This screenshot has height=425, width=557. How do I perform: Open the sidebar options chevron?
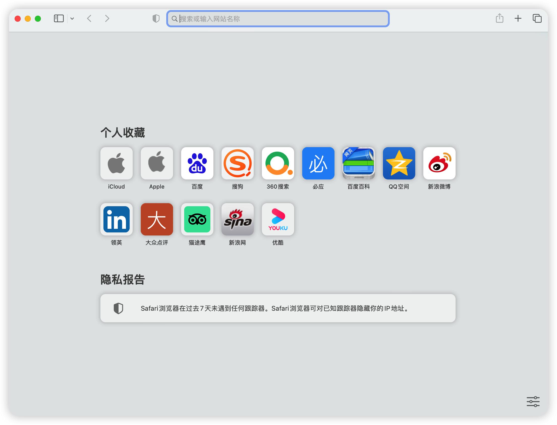coord(73,18)
